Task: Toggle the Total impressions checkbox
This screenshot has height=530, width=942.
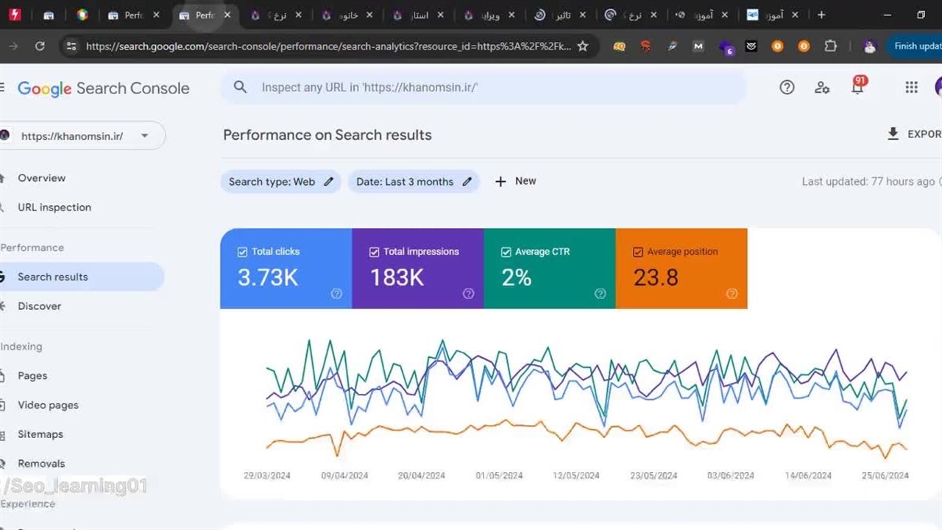Action: click(x=374, y=252)
